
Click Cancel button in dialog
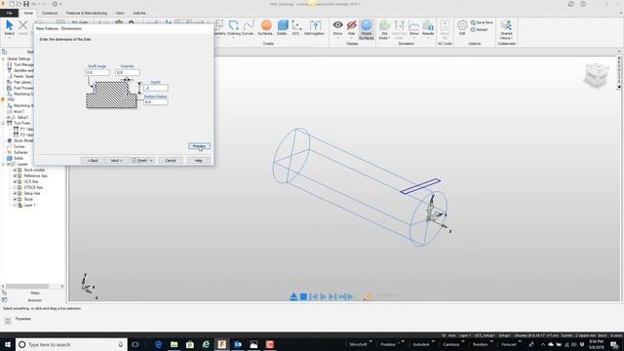[171, 160]
